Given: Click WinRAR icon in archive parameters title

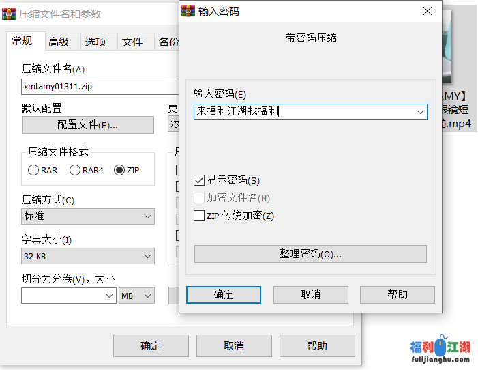Looking at the screenshot, I should (9, 13).
